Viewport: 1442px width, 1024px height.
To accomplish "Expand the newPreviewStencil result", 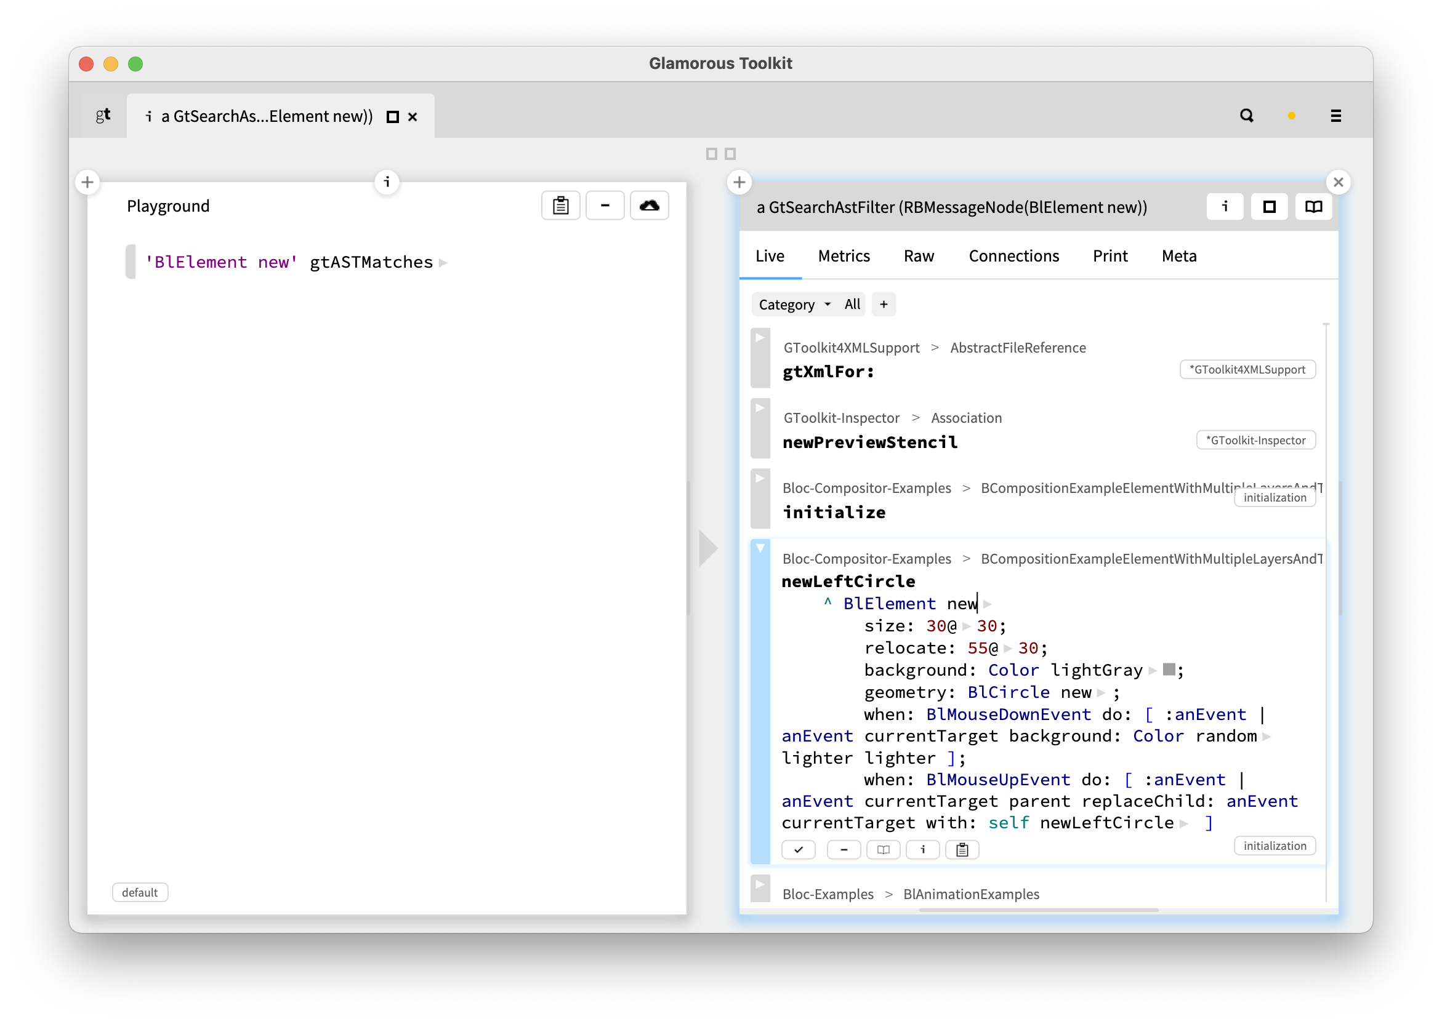I will click(760, 407).
